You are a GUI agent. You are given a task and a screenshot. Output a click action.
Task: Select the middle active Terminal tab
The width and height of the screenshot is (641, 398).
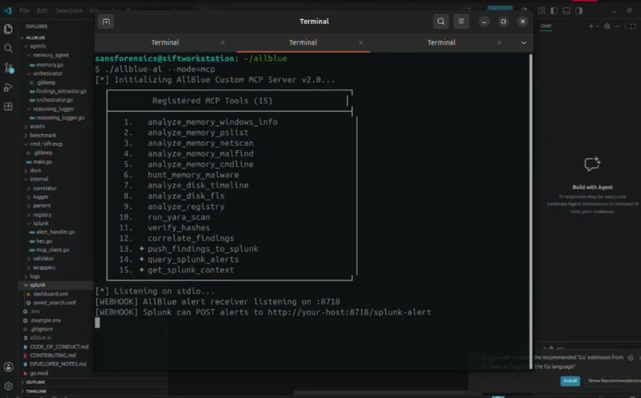tap(303, 42)
